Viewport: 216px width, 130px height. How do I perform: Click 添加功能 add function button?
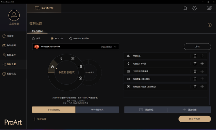click(x=190, y=110)
